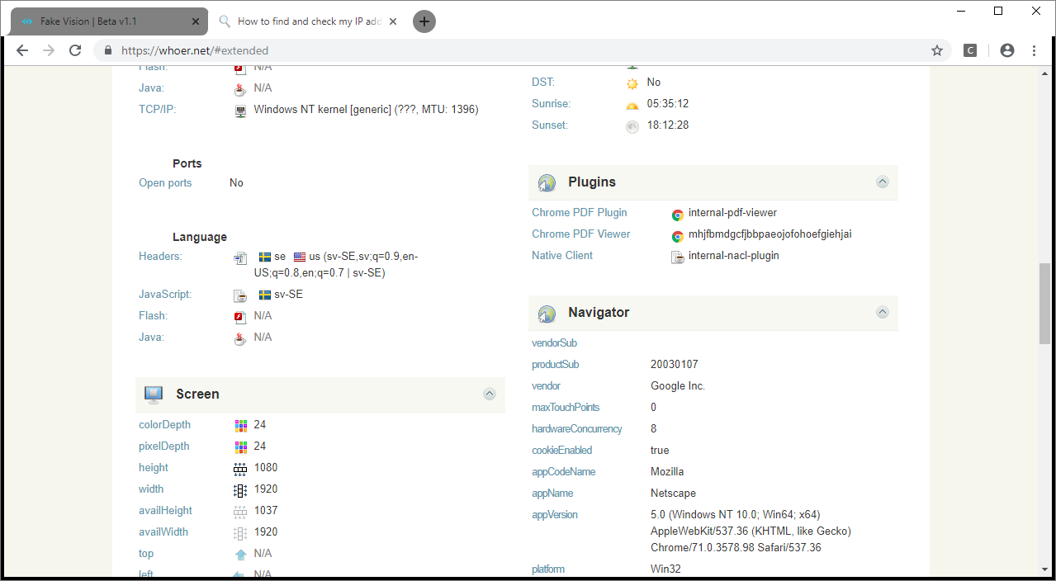
Task: Click the browser back arrow
Action: pyautogui.click(x=22, y=50)
